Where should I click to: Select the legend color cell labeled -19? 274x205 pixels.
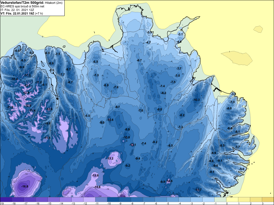(6, 200)
